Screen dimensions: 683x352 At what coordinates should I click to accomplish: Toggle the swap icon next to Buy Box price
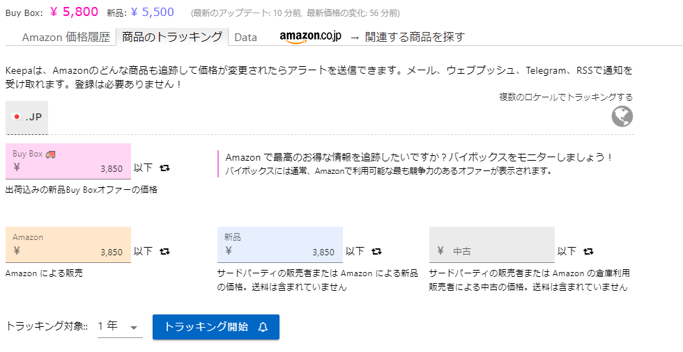(x=164, y=168)
